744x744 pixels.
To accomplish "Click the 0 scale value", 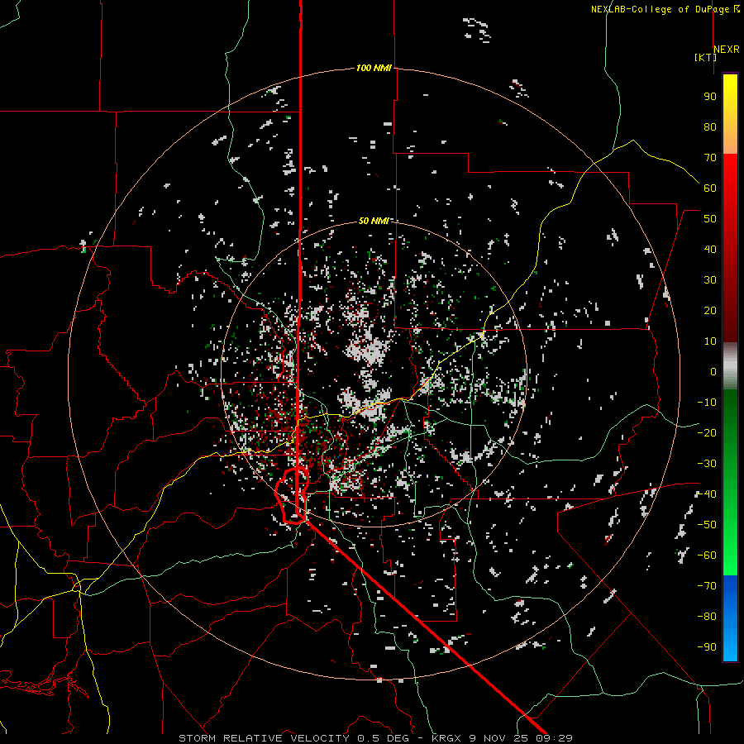I will (x=713, y=372).
